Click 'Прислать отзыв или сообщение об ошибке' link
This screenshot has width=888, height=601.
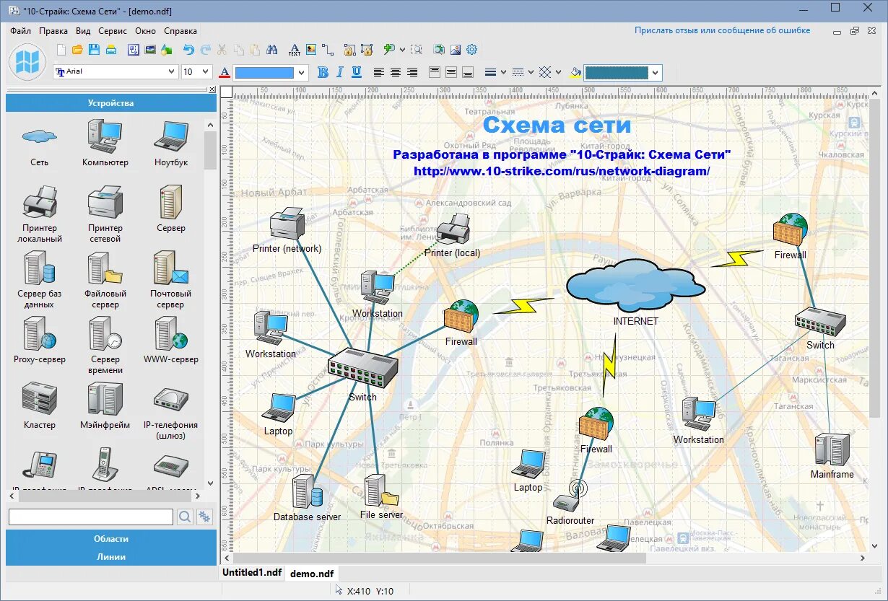click(x=722, y=30)
